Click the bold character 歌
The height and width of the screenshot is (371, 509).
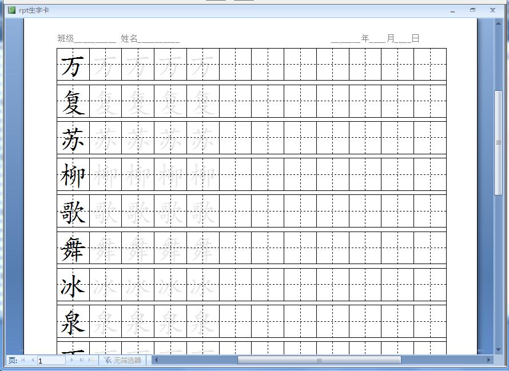pos(73,212)
